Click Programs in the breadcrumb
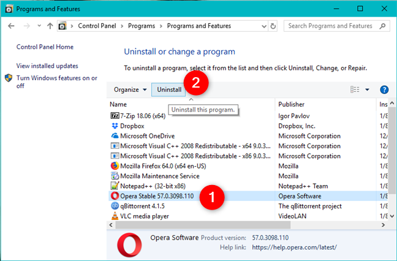 142,26
